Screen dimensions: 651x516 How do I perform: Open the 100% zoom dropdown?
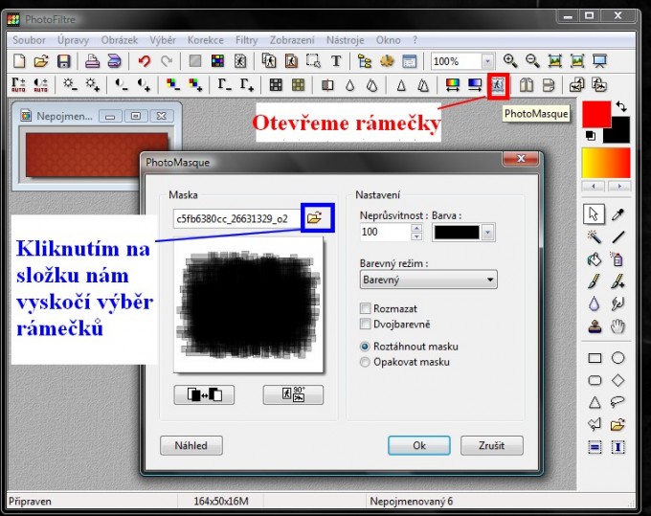[488, 61]
